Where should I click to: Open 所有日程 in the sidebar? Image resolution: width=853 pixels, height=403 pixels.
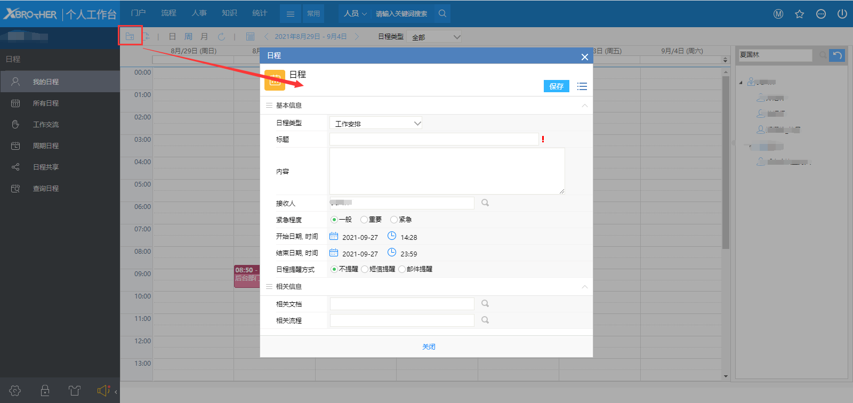(46, 103)
